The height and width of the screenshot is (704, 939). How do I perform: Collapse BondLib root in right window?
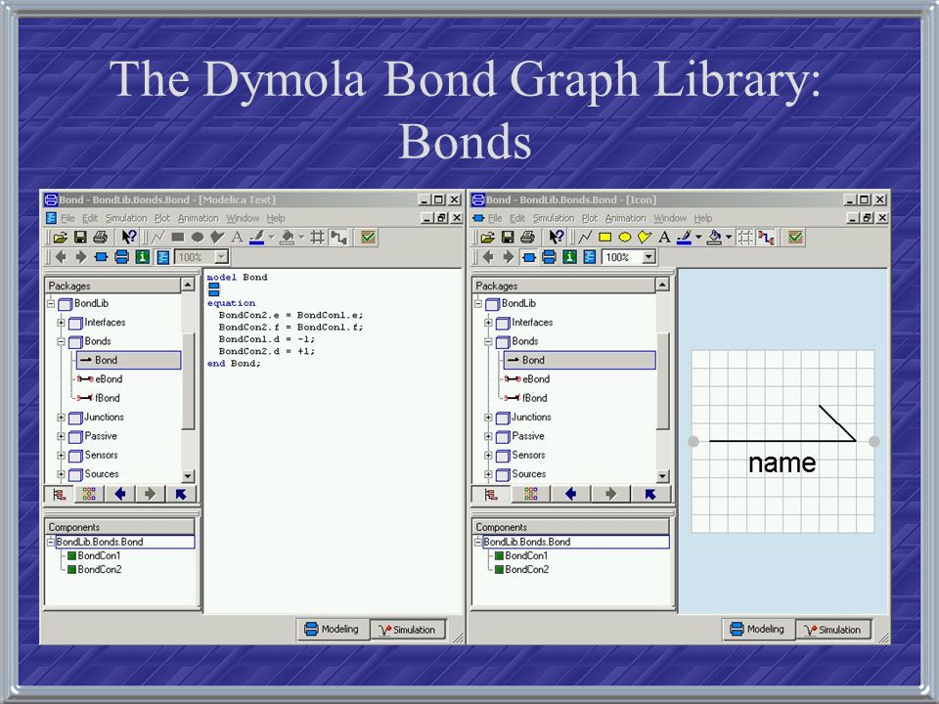pyautogui.click(x=478, y=304)
